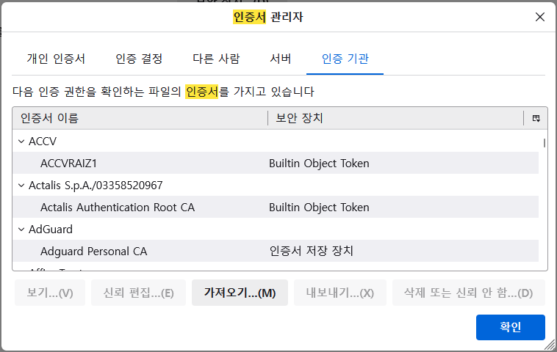
Task: Click ACCVRAIZ1's Builtin Object Token cell
Action: pyautogui.click(x=319, y=164)
